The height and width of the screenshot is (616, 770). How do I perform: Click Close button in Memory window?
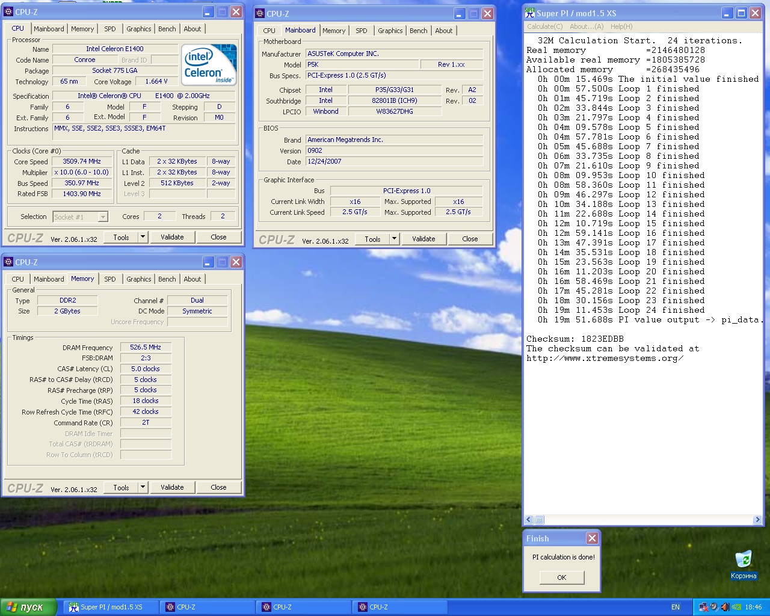(218, 487)
